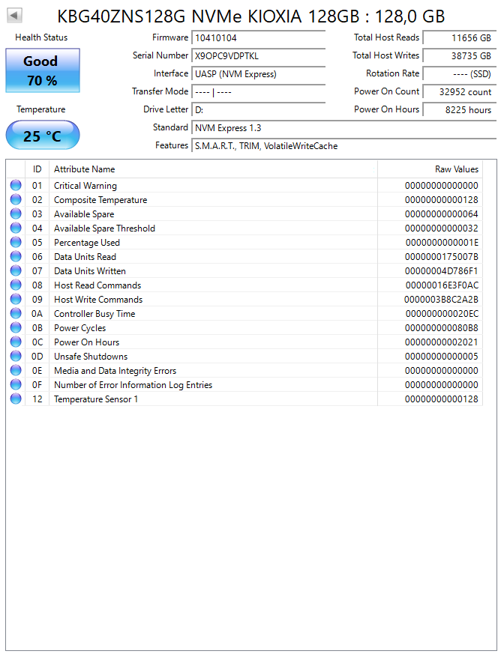Click raw value 00000000000032
Screen dimensions: 498x654
click(x=442, y=228)
